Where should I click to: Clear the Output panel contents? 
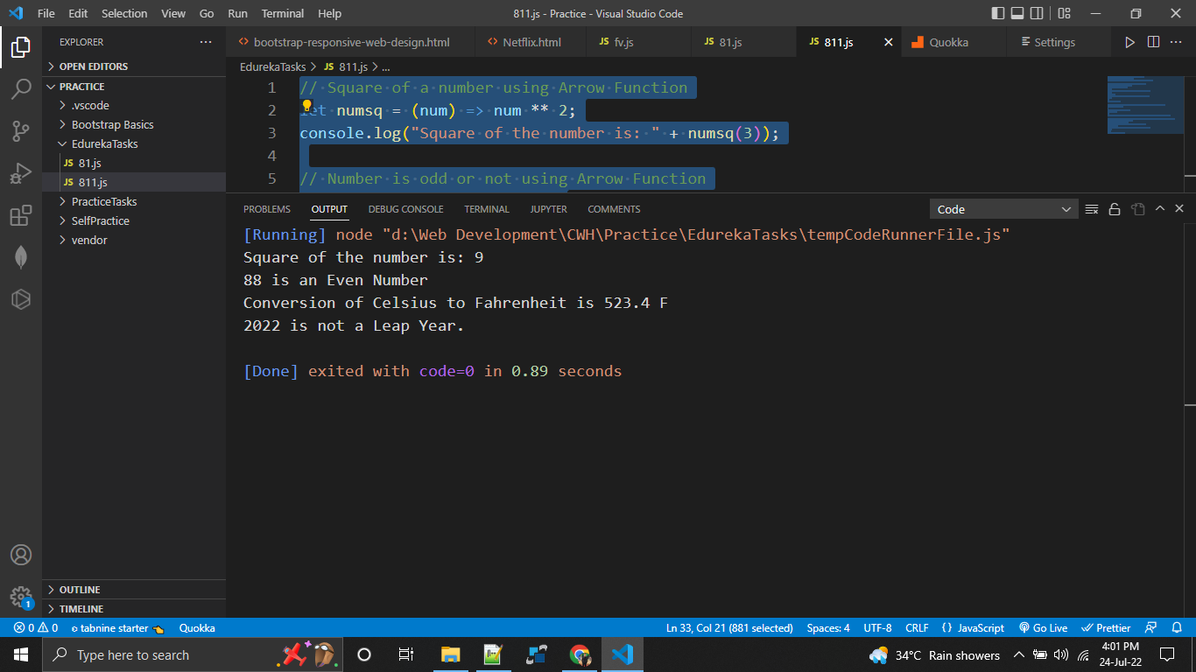click(1092, 209)
